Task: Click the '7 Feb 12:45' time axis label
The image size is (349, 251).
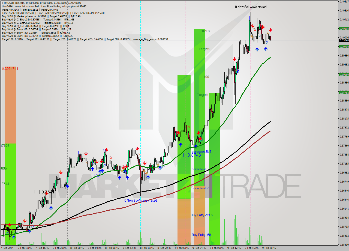Action: tap(25, 248)
